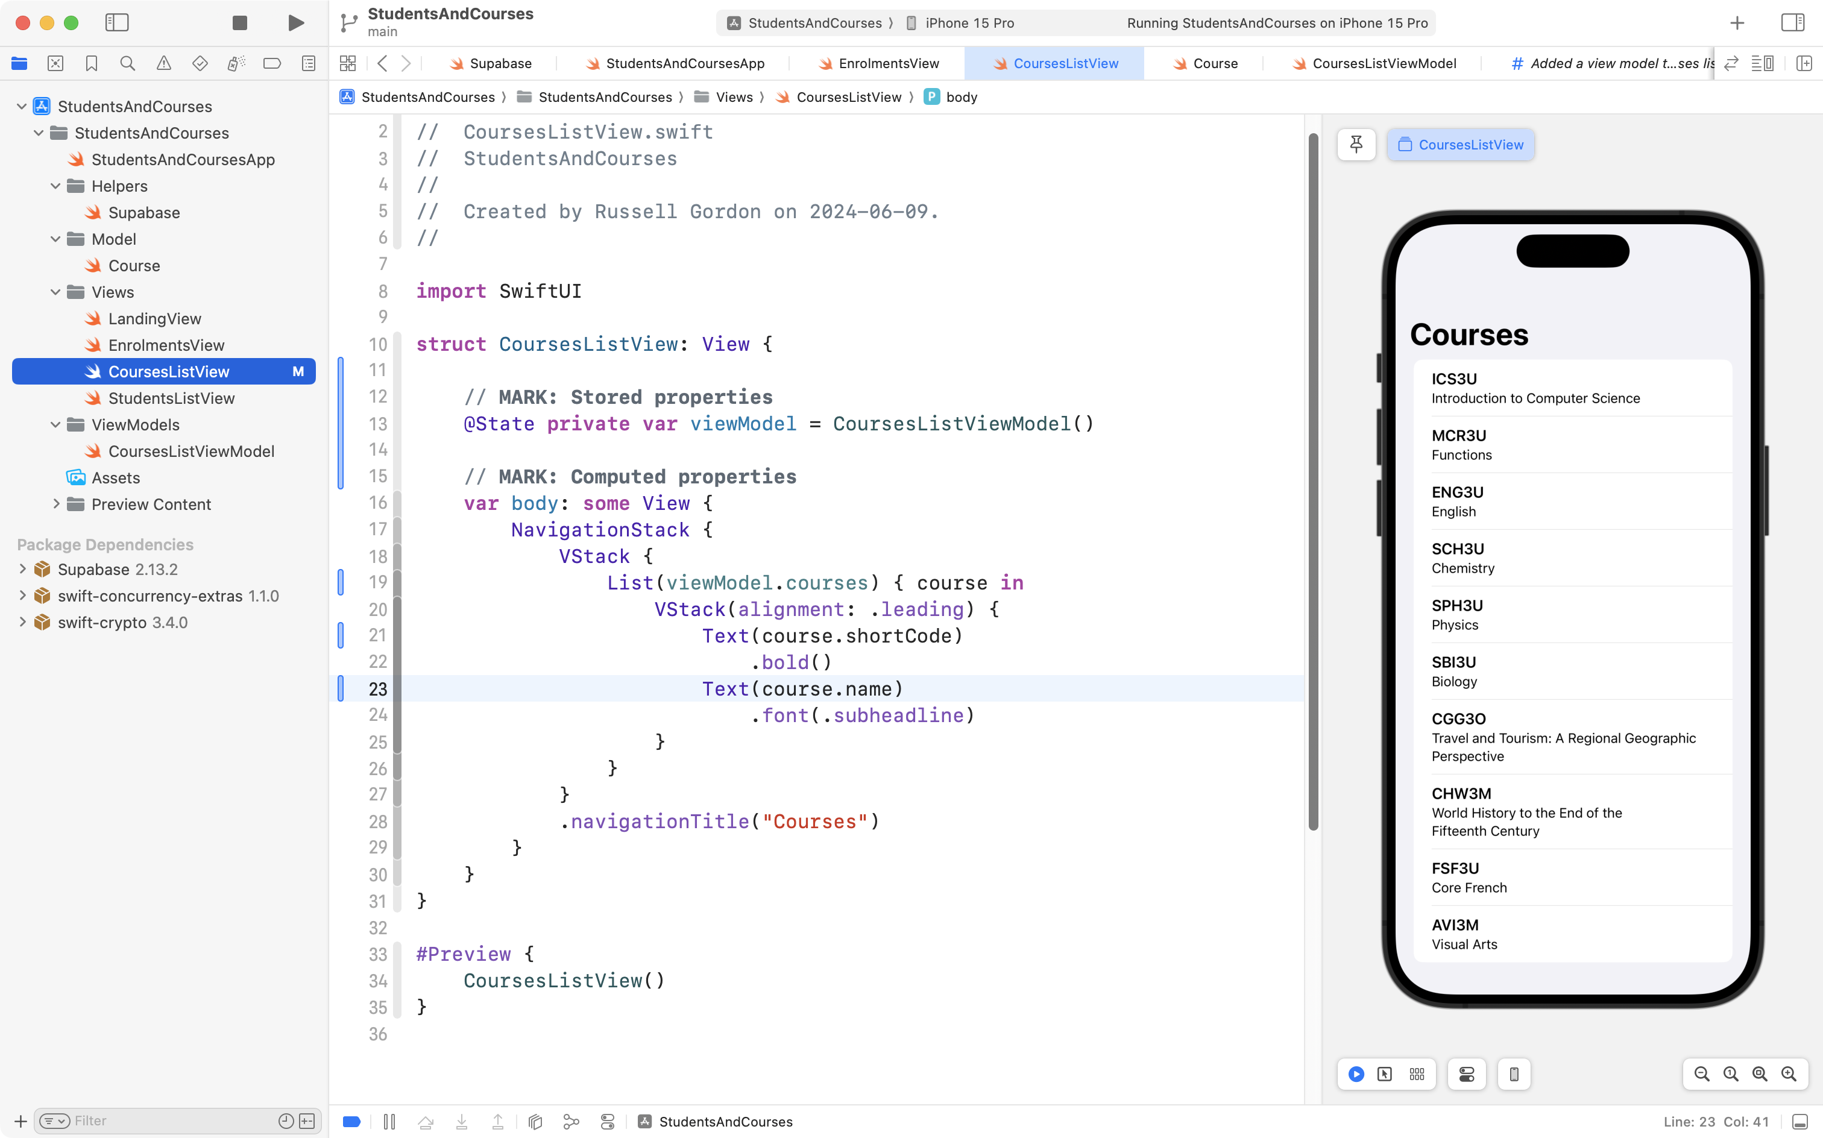
Task: Collapse the Helpers folder
Action: tap(55, 186)
